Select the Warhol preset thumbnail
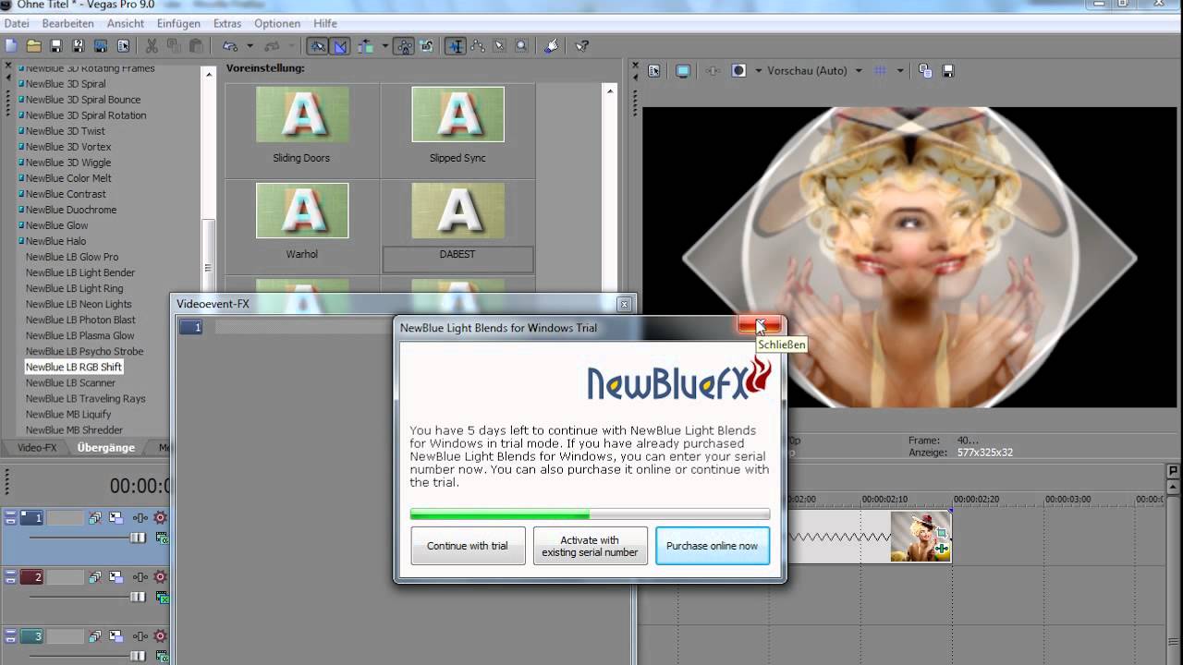This screenshot has width=1183, height=665. 302,211
